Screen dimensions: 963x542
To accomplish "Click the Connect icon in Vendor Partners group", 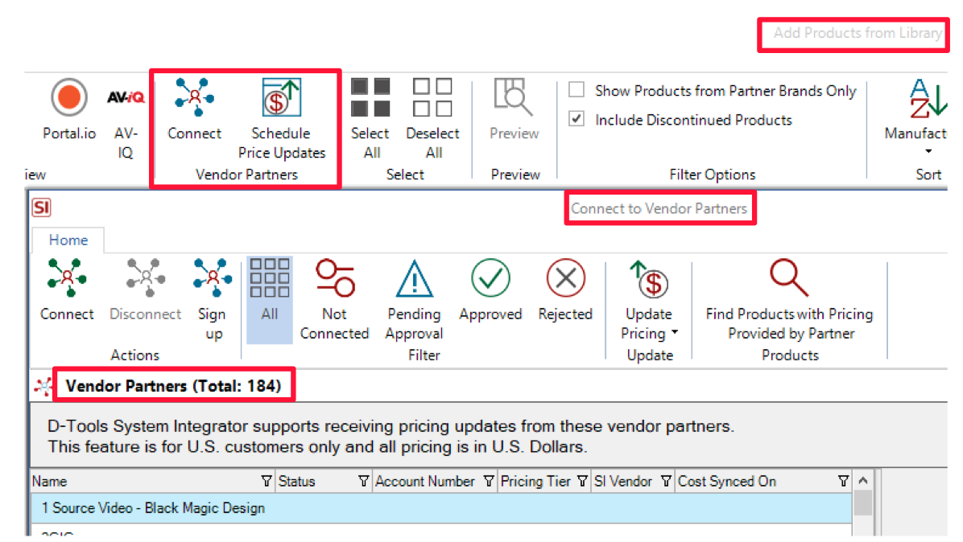I will (x=194, y=96).
